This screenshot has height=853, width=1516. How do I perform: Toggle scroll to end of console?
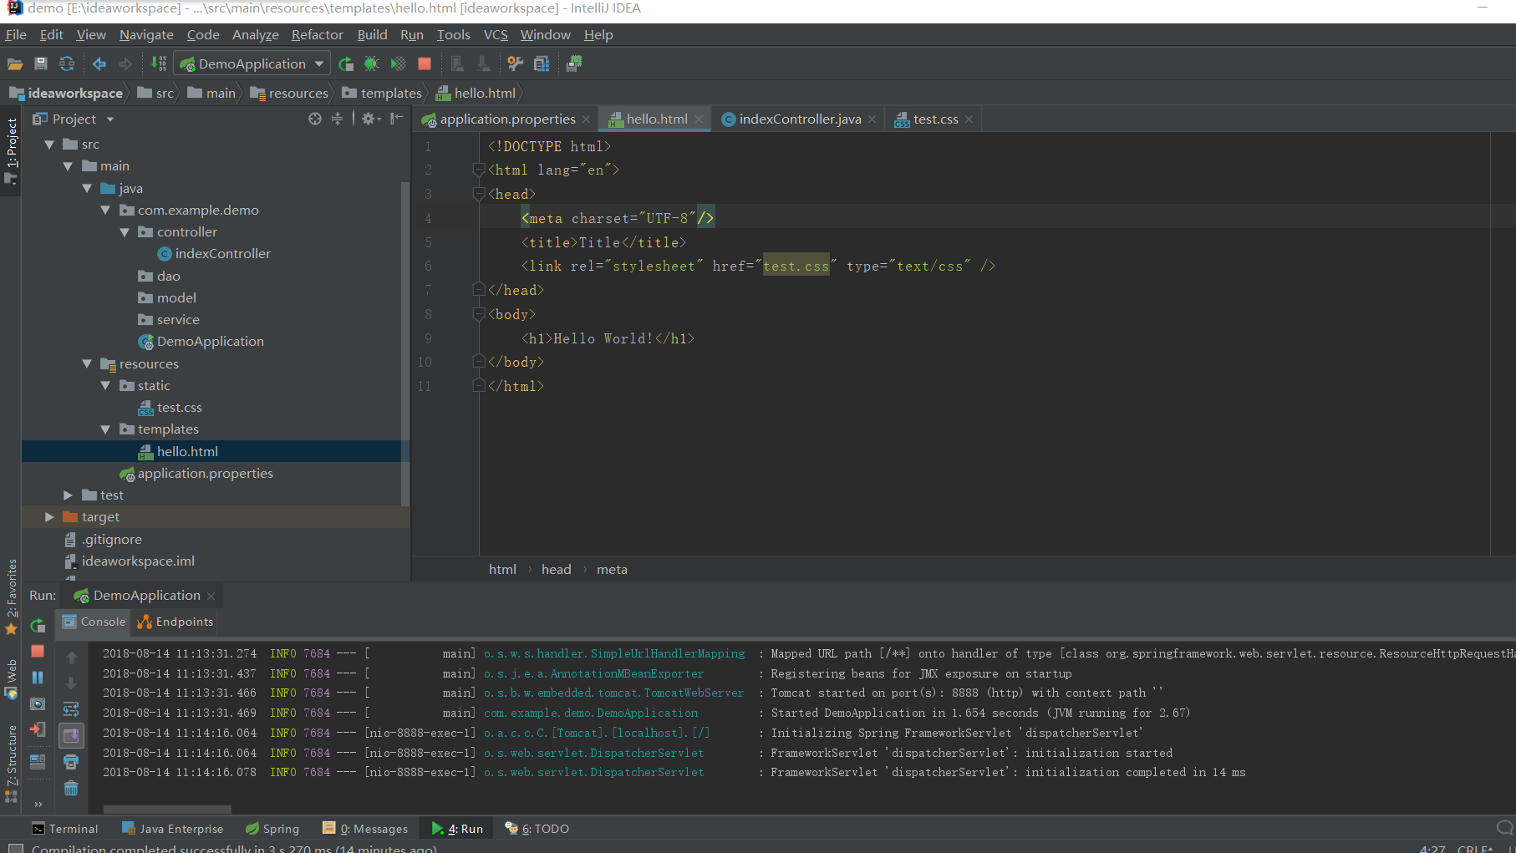(x=71, y=735)
